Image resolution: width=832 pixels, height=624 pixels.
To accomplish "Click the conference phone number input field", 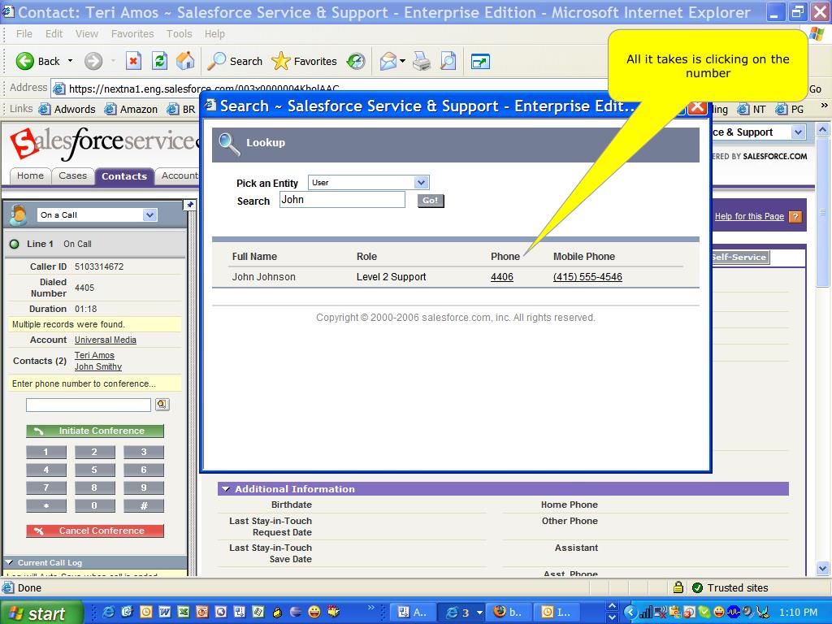I will (x=89, y=405).
